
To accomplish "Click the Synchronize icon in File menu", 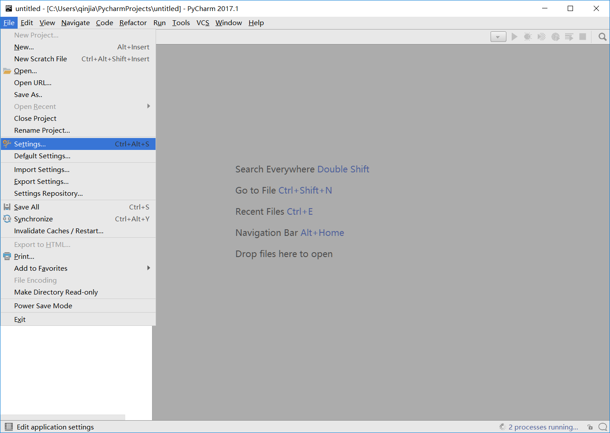I will tap(7, 219).
